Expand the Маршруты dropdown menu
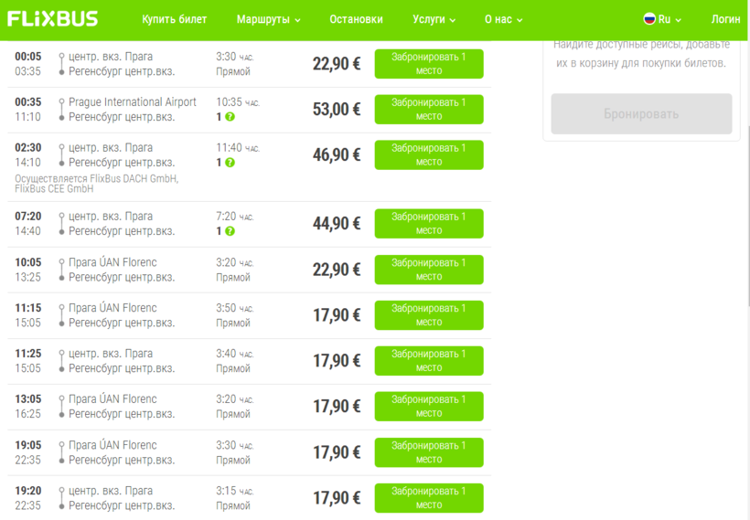Viewport: 750px width, 520px height. (x=268, y=19)
